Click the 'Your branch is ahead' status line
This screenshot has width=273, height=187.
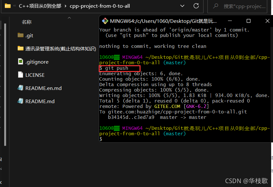click(x=174, y=30)
